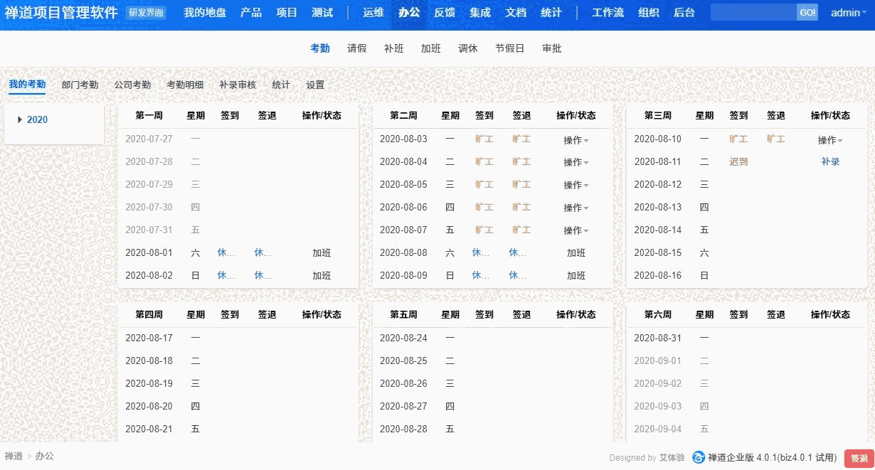Open the 设置 tab
This screenshot has height=470, width=875.
coord(314,84)
